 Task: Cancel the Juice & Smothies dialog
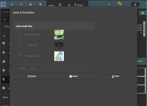point(73,76)
